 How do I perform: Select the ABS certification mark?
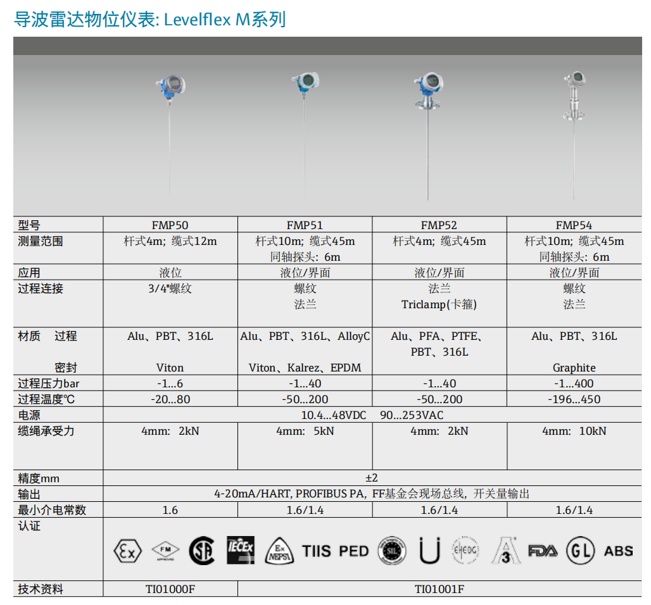pyautogui.click(x=619, y=551)
